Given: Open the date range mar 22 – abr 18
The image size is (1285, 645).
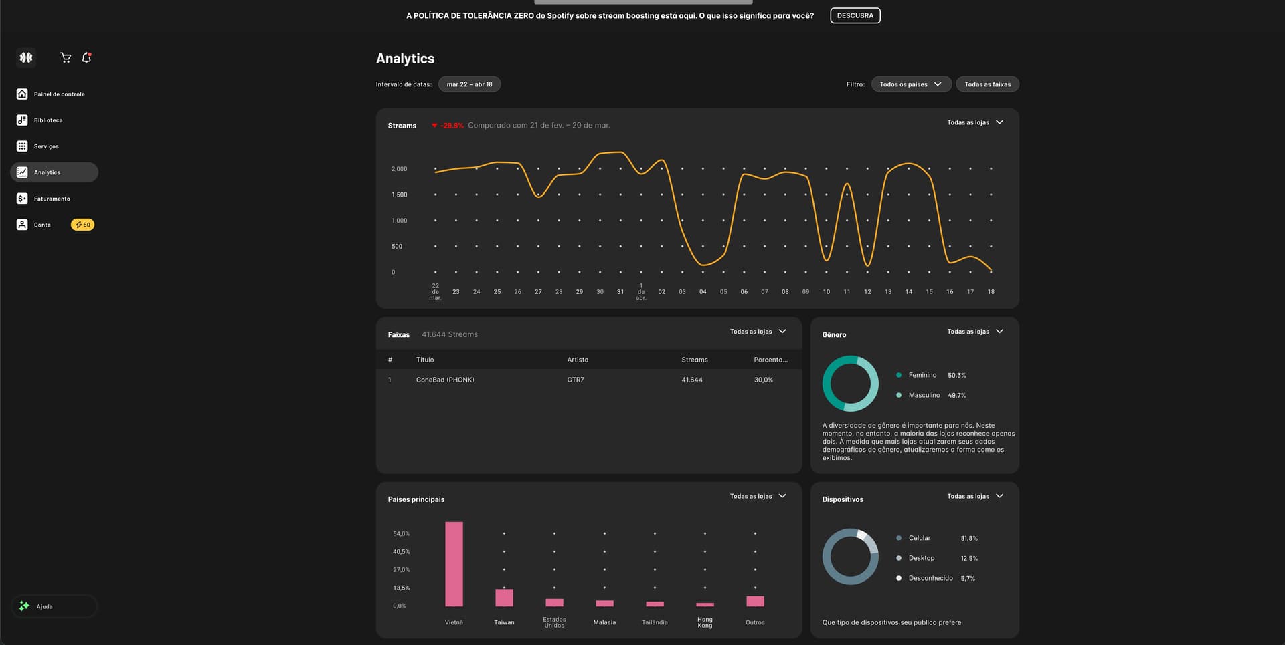Looking at the screenshot, I should pos(469,84).
